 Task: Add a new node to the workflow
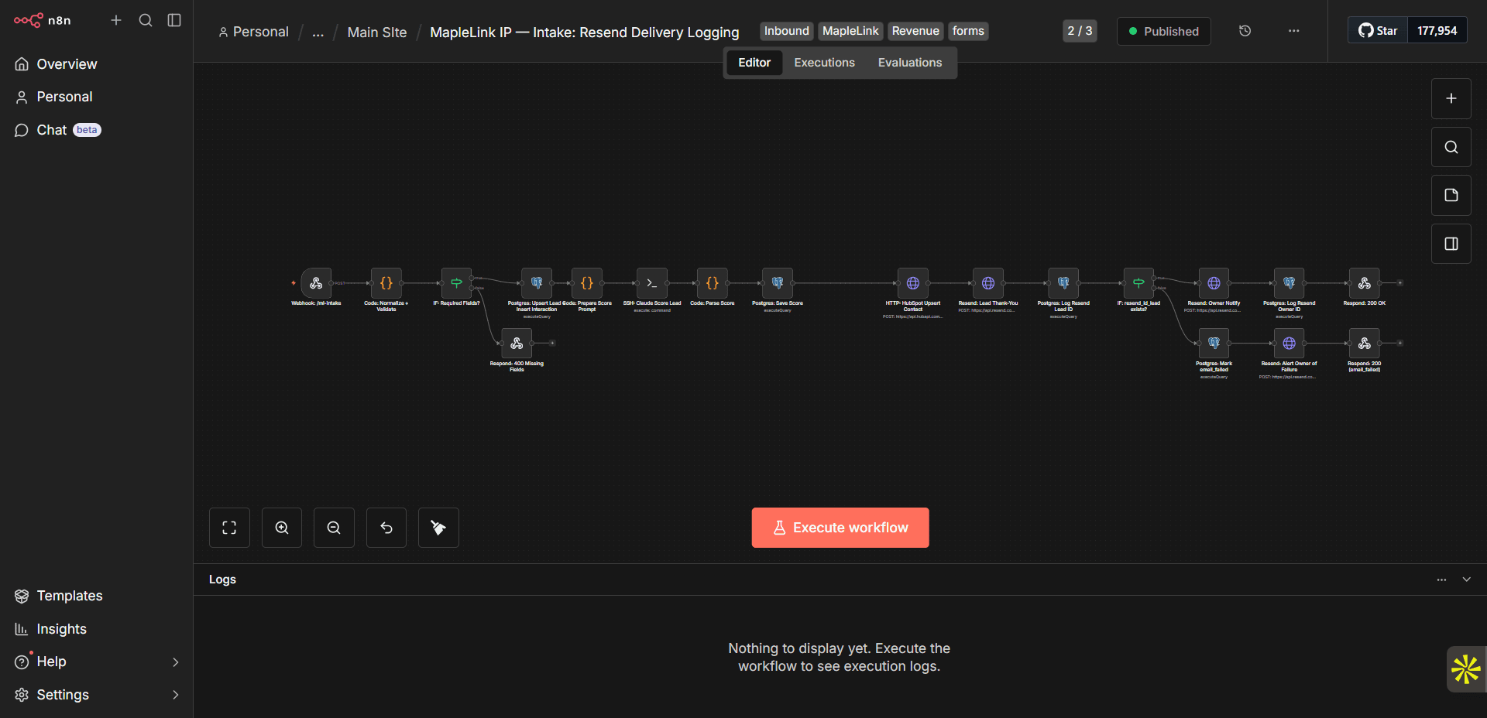1451,98
